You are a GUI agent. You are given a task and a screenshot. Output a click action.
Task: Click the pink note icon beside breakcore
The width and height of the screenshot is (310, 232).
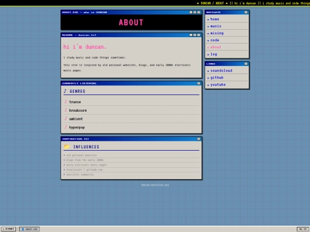coord(65,110)
